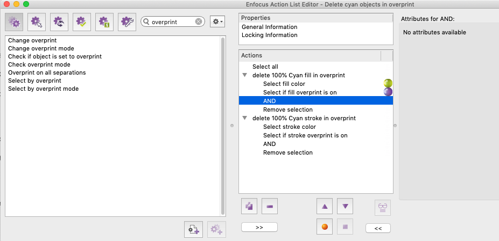Collapse delete 100% Cyan stroke group
Viewport: 499px width, 241px height.
(x=245, y=118)
